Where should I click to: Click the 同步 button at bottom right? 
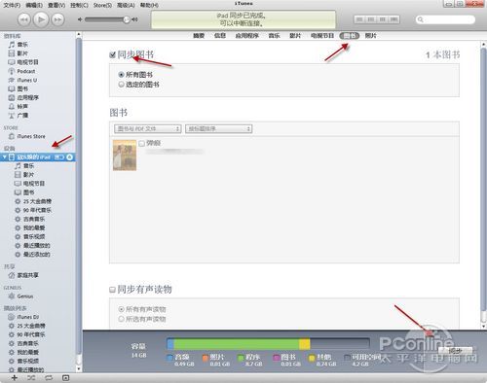(455, 350)
